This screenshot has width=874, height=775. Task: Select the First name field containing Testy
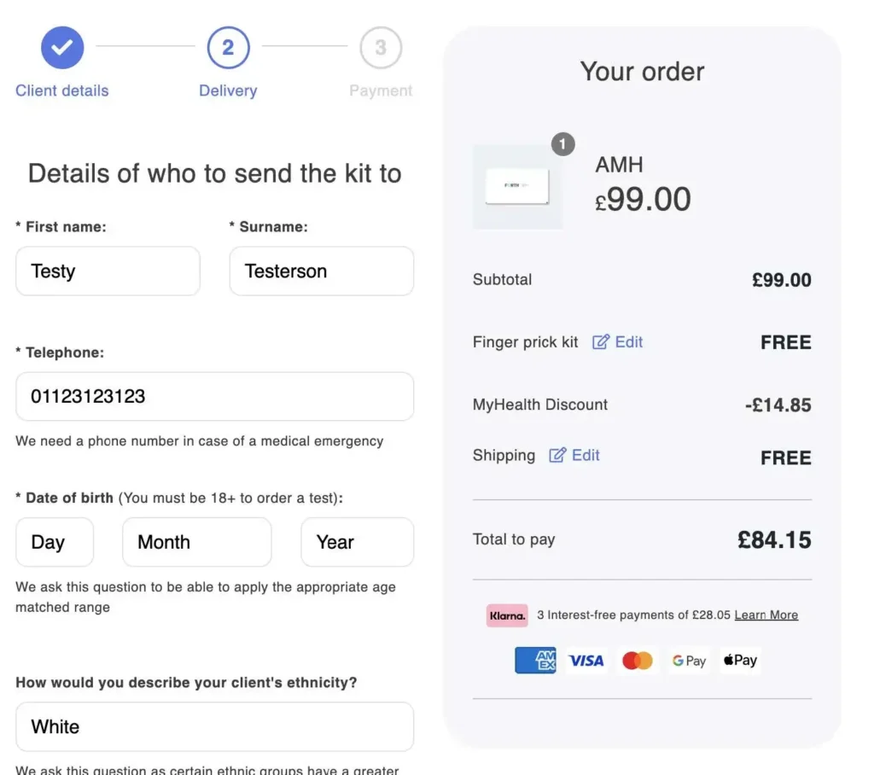(108, 271)
